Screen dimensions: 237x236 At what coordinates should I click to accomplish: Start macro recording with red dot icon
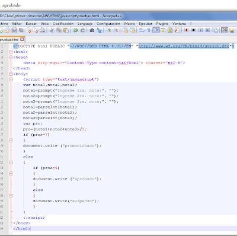tap(187, 30)
